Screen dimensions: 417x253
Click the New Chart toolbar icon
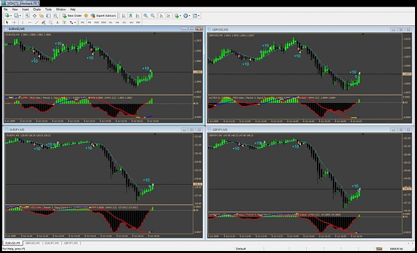(x=7, y=16)
